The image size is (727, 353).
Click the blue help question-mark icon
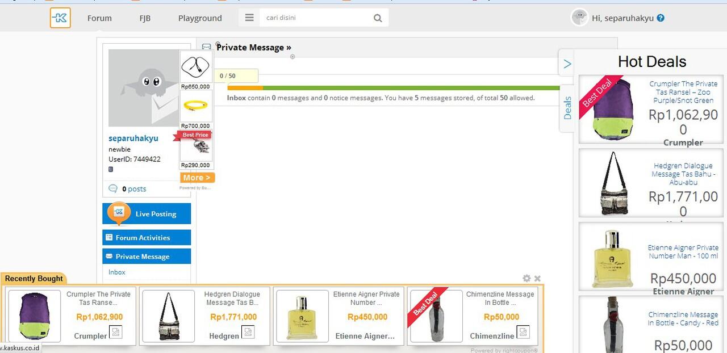pyautogui.click(x=661, y=18)
